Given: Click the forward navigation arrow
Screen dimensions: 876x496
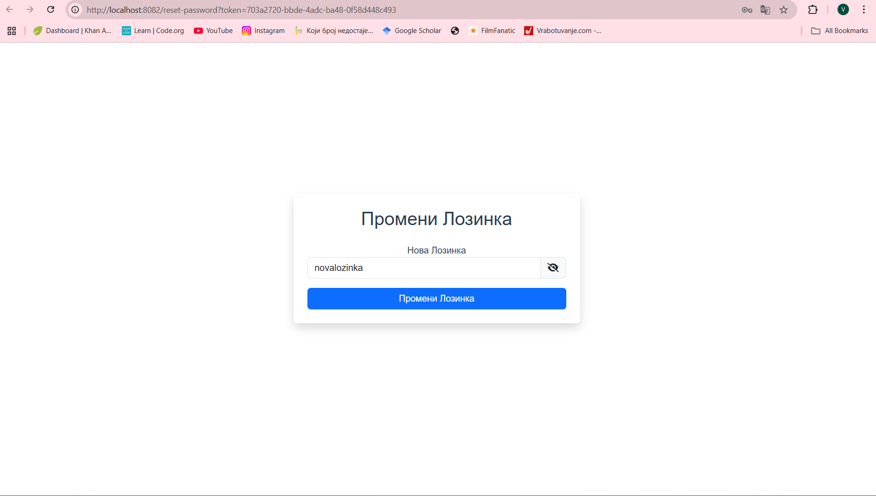Looking at the screenshot, I should tap(30, 10).
